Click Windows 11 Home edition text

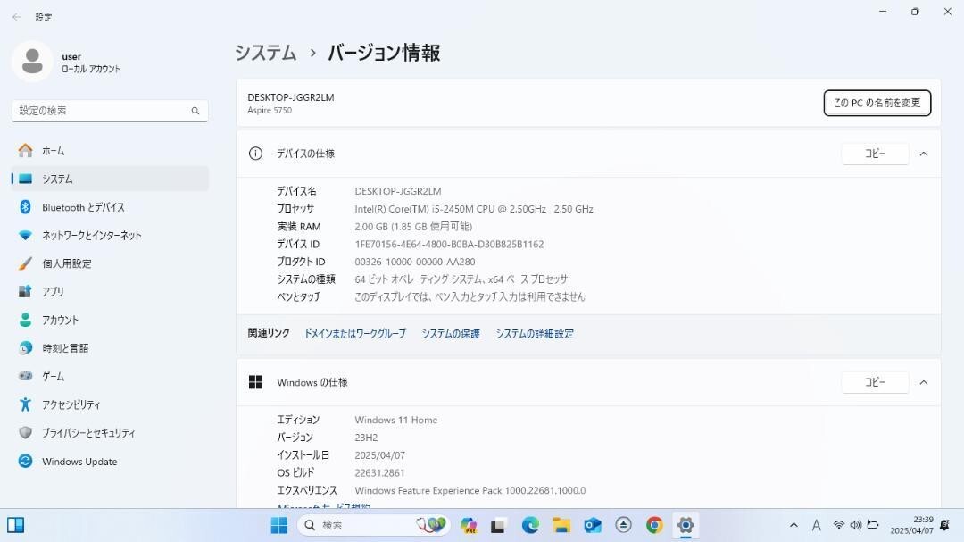396,421
